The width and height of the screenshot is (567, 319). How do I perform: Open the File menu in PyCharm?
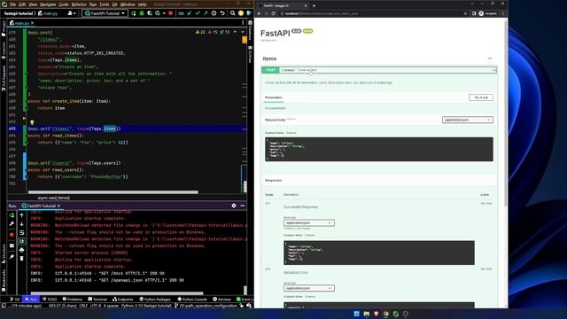pos(12,4)
